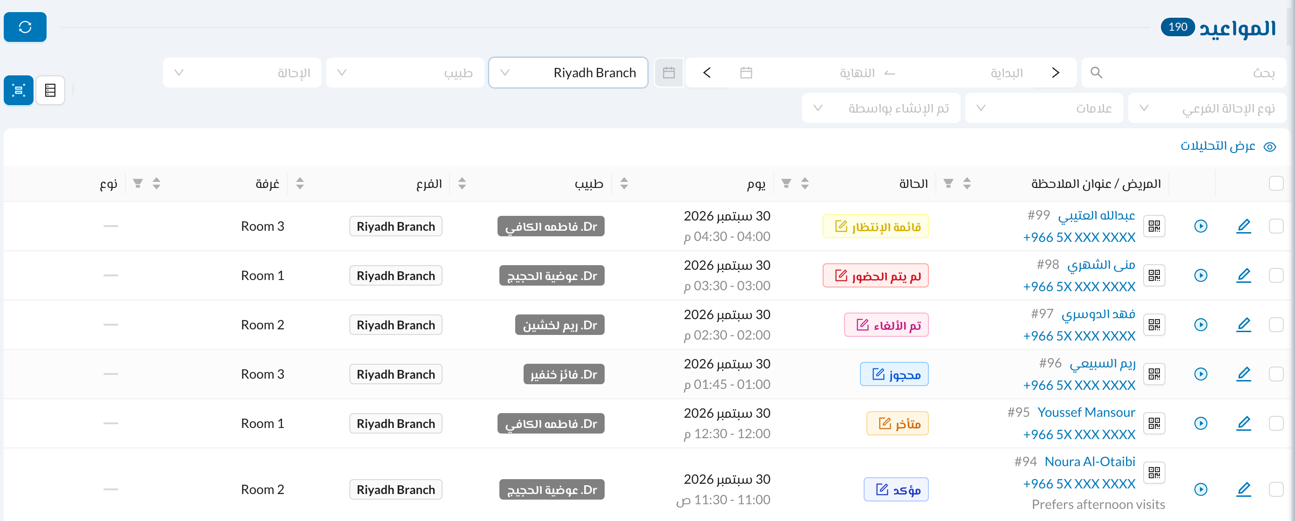Open the calendar picker button beside date range
Image resolution: width=1295 pixels, height=521 pixels.
click(x=668, y=73)
